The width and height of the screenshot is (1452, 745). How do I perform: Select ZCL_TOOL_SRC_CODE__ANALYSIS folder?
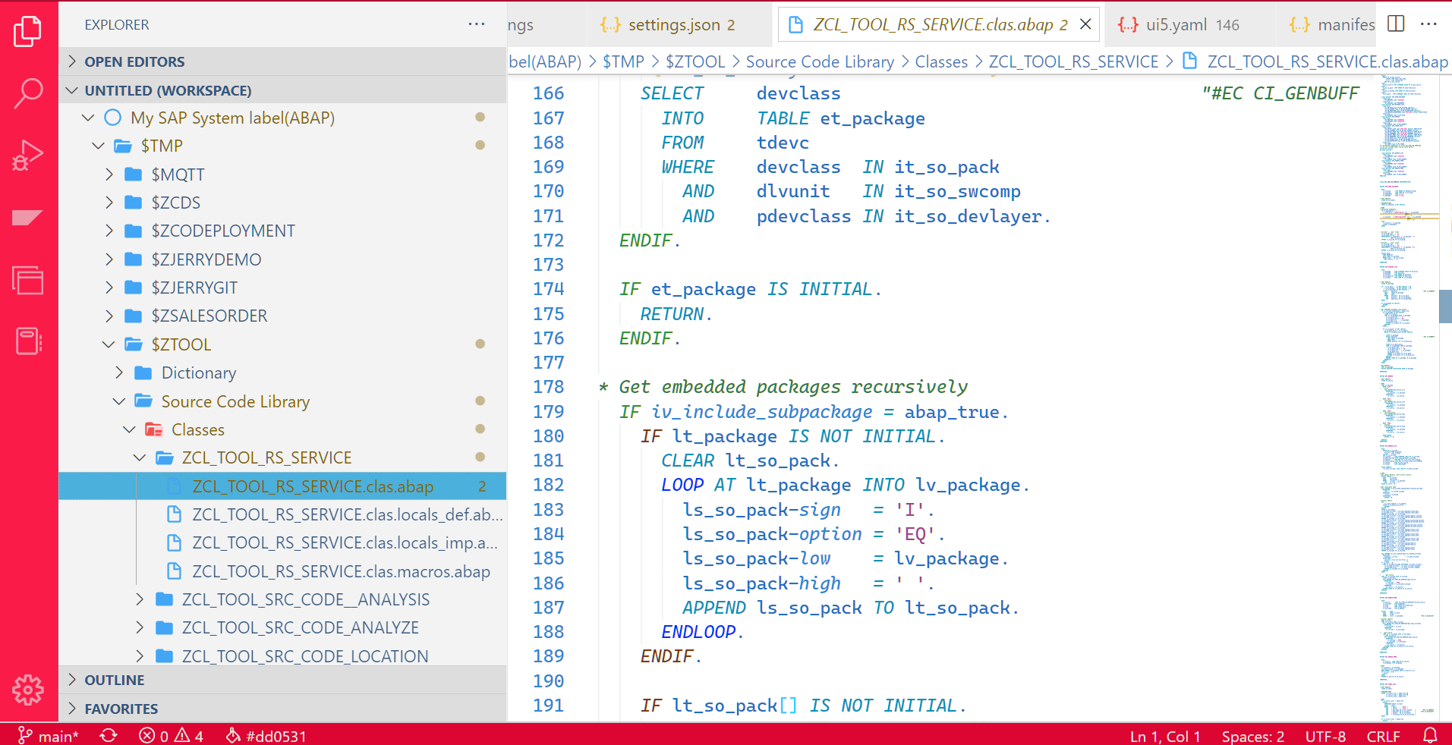[x=282, y=599]
